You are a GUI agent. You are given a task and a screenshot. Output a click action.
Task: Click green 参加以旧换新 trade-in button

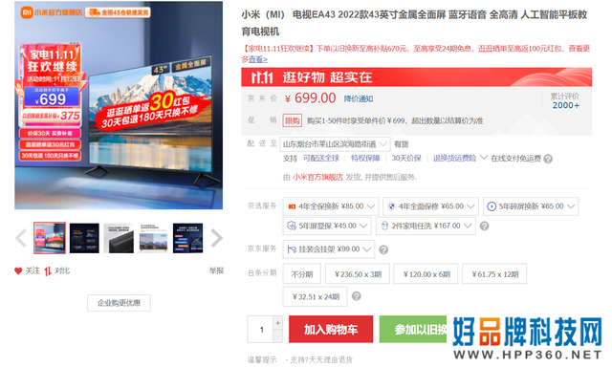pos(413,329)
